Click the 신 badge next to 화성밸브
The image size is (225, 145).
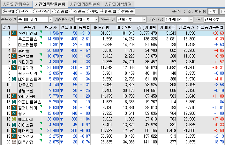point(14,56)
